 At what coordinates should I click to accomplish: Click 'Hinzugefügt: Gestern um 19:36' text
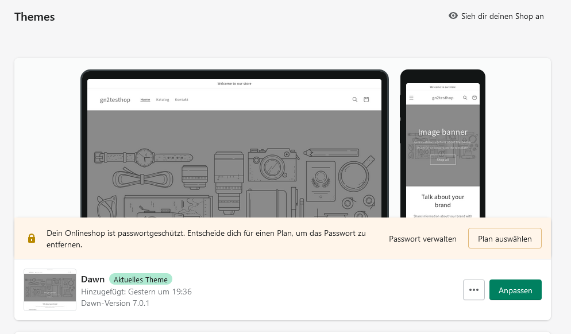[136, 292]
